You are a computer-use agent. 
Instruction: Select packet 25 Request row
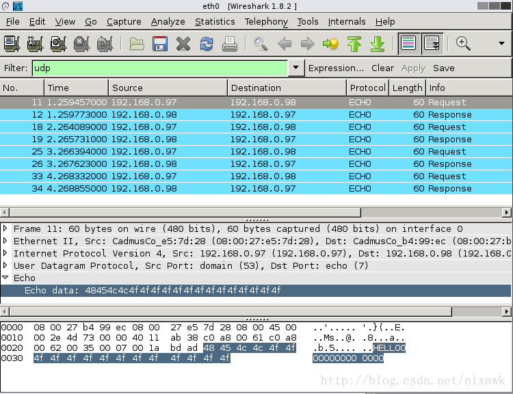pos(256,152)
